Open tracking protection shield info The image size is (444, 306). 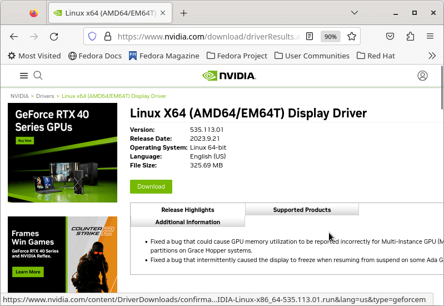(x=92, y=36)
